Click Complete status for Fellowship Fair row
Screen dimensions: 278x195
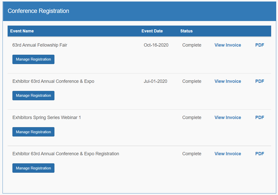click(192, 45)
